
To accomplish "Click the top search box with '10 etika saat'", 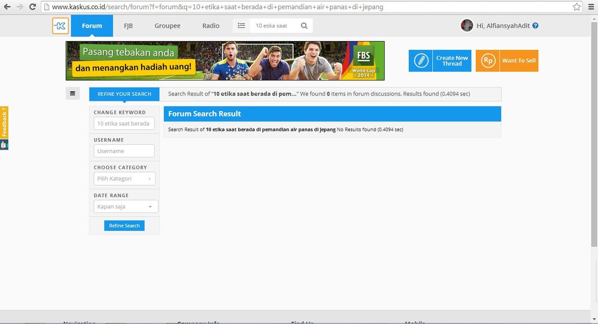I will (273, 26).
